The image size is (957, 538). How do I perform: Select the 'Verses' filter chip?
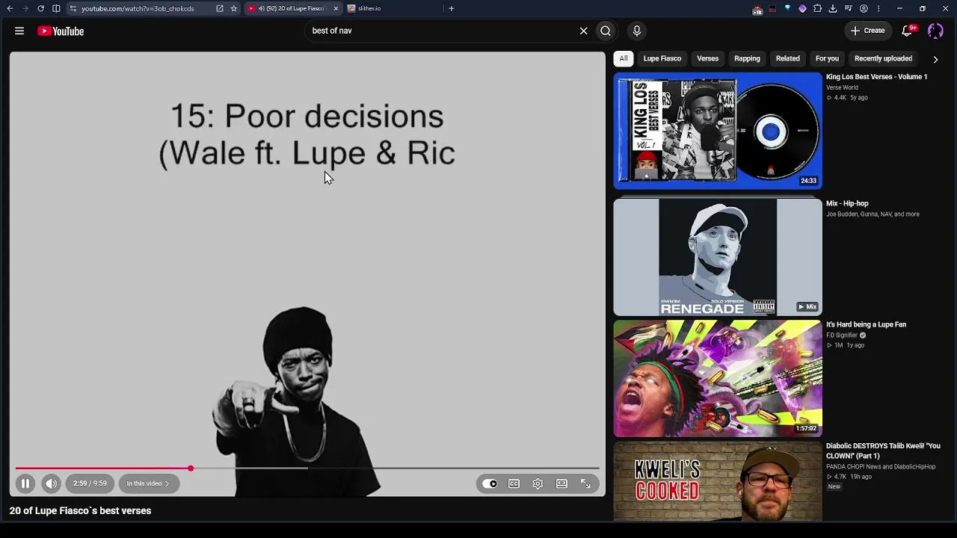click(x=707, y=58)
